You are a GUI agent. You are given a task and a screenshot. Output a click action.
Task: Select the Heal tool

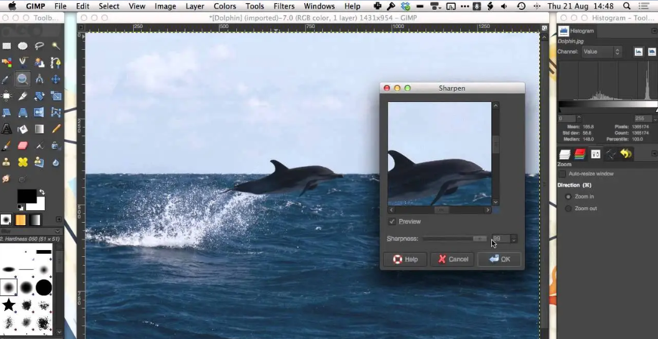(x=23, y=162)
